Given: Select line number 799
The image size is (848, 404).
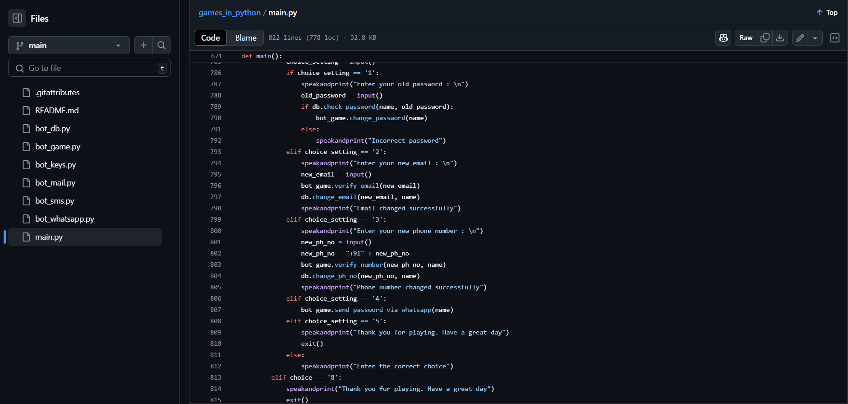Looking at the screenshot, I should [216, 219].
